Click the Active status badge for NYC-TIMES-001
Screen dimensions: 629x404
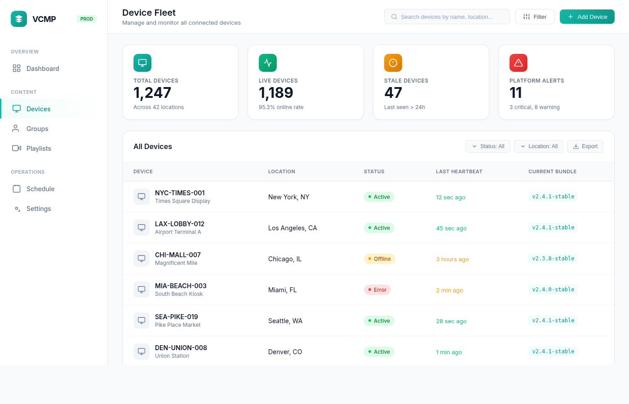379,197
